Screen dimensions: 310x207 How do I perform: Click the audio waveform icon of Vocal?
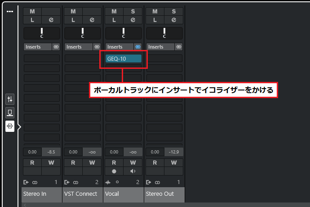click(108, 182)
